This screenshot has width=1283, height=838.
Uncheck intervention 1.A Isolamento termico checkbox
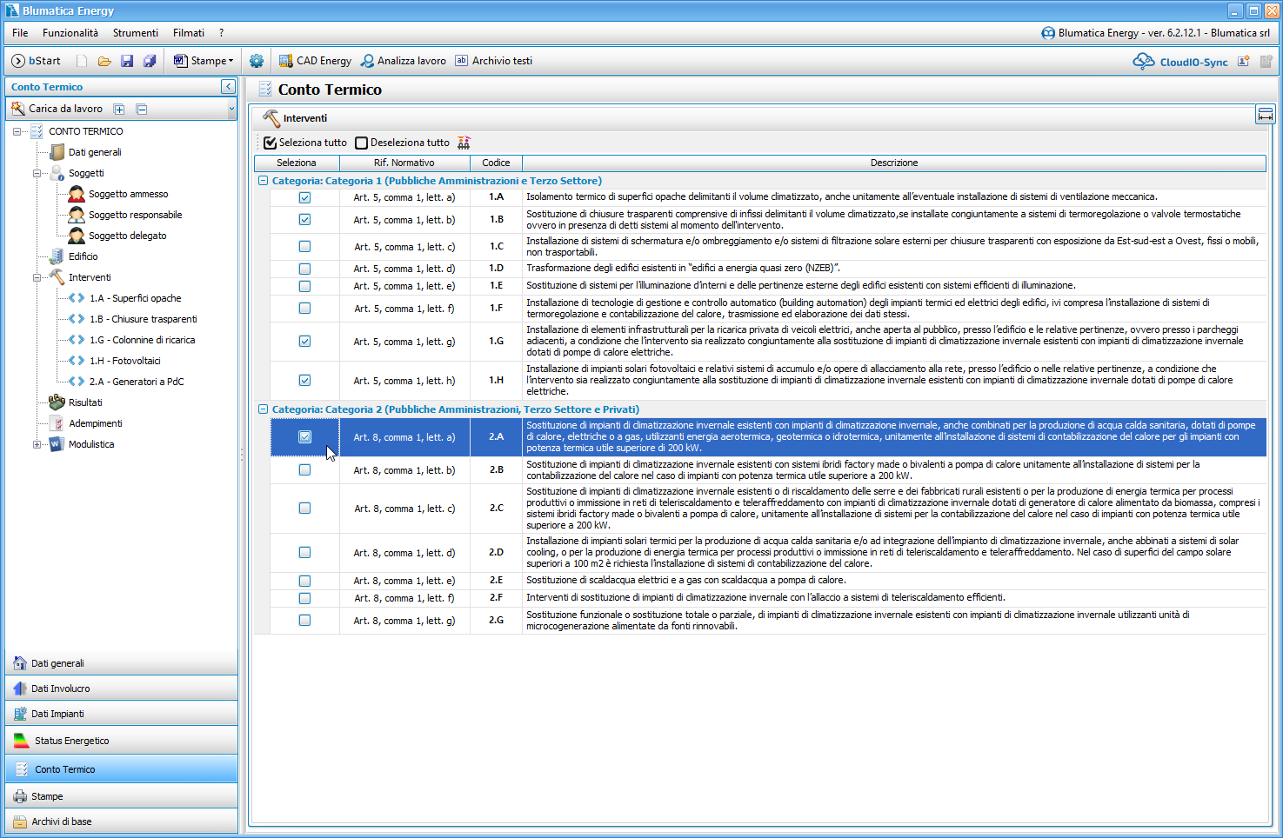tap(304, 197)
